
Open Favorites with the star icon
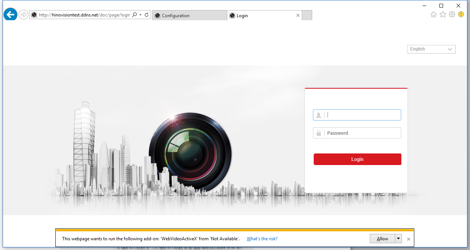click(443, 15)
